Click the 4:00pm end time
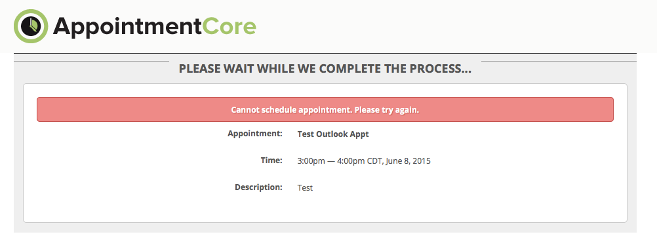The height and width of the screenshot is (247, 657). 351,161
